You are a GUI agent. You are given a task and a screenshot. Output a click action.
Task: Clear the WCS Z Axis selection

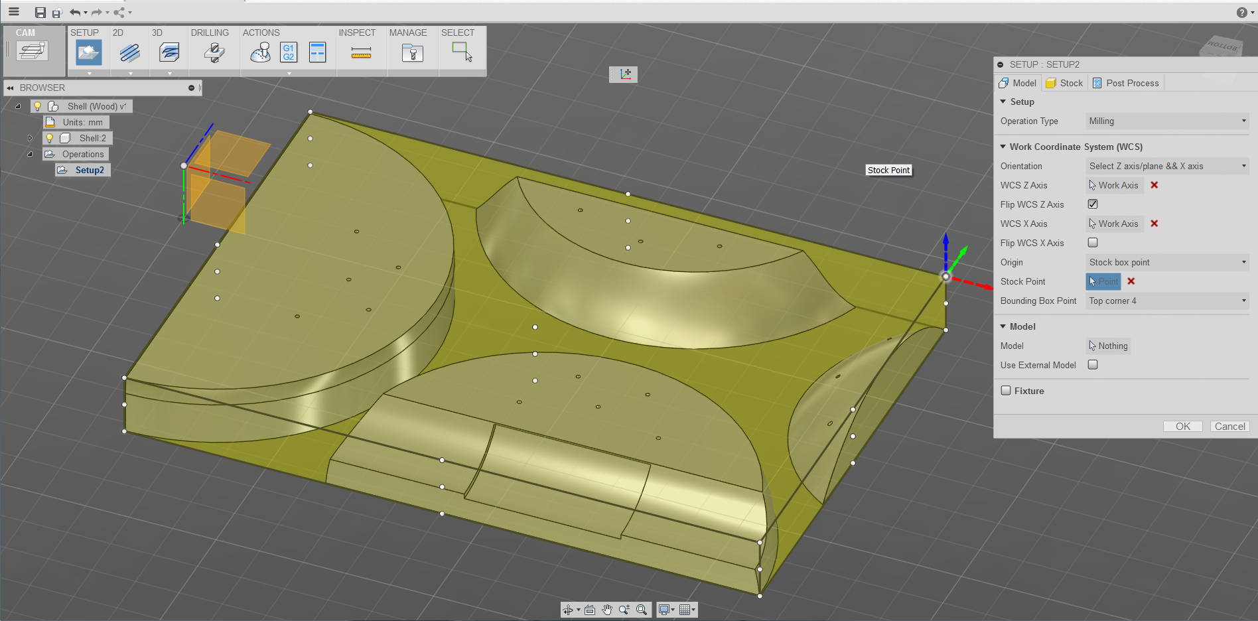[x=1154, y=185]
